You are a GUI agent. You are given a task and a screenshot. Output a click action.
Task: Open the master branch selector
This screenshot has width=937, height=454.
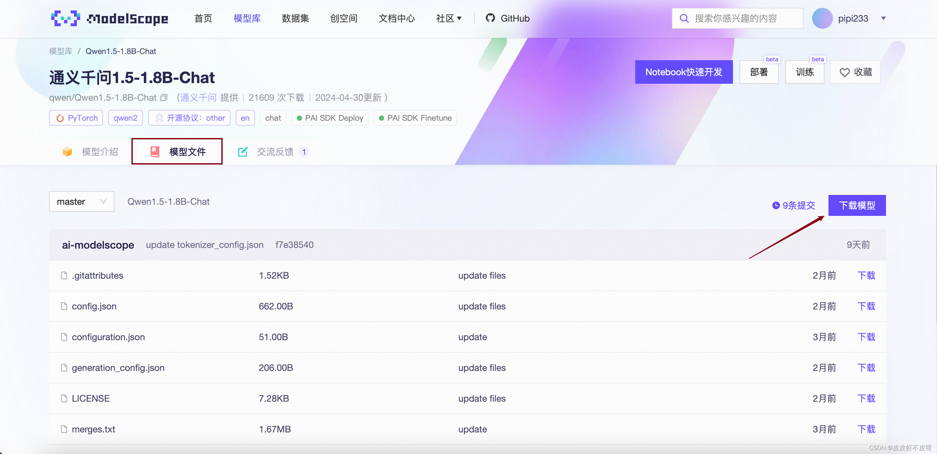pos(81,201)
